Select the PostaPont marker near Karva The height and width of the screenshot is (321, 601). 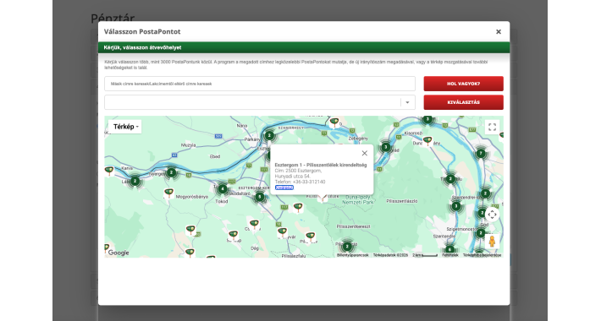pyautogui.click(x=109, y=171)
